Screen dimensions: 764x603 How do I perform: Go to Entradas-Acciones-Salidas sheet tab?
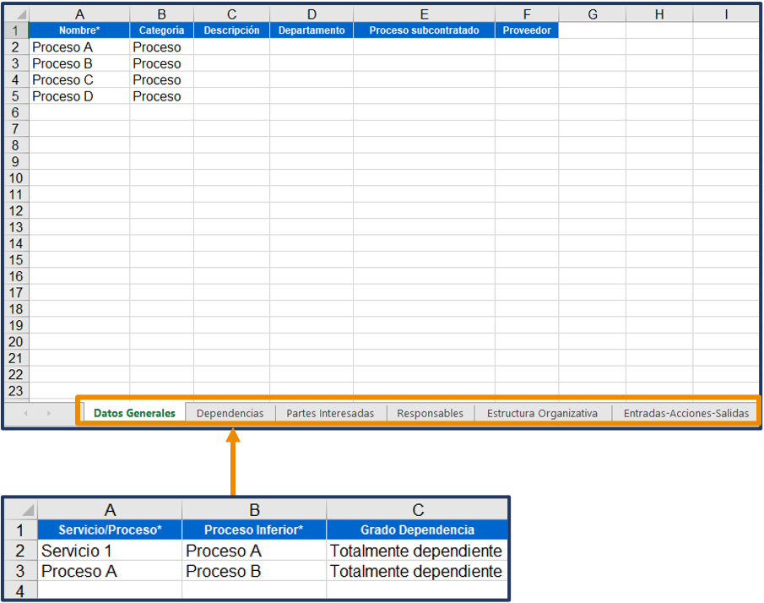(x=685, y=413)
